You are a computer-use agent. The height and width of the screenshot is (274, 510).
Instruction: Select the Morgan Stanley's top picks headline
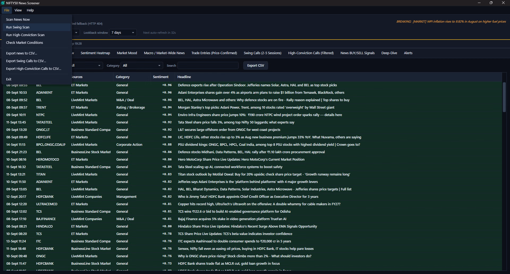[x=256, y=108]
